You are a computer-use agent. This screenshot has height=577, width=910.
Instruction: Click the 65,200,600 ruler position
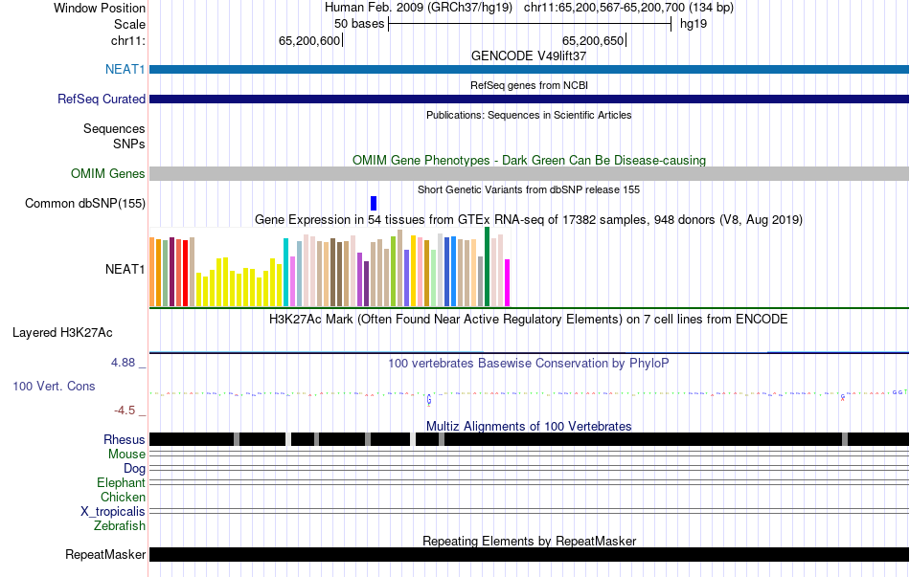309,40
